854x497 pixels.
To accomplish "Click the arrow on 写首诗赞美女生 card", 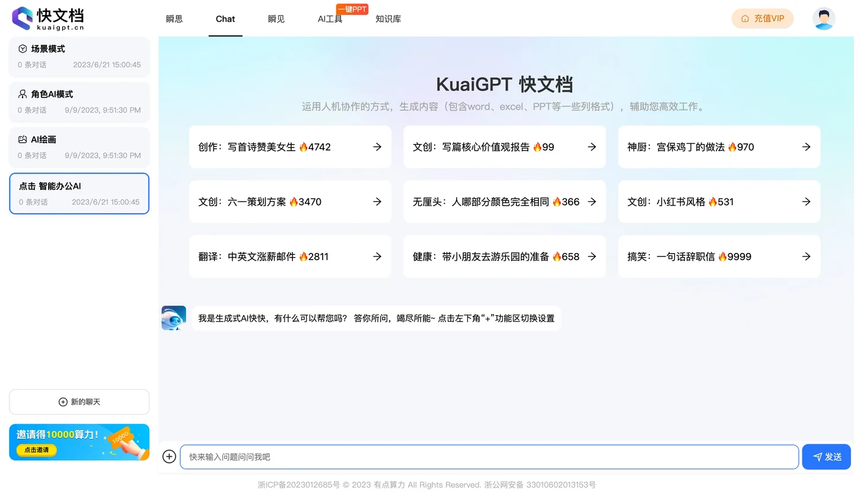I will click(x=377, y=147).
